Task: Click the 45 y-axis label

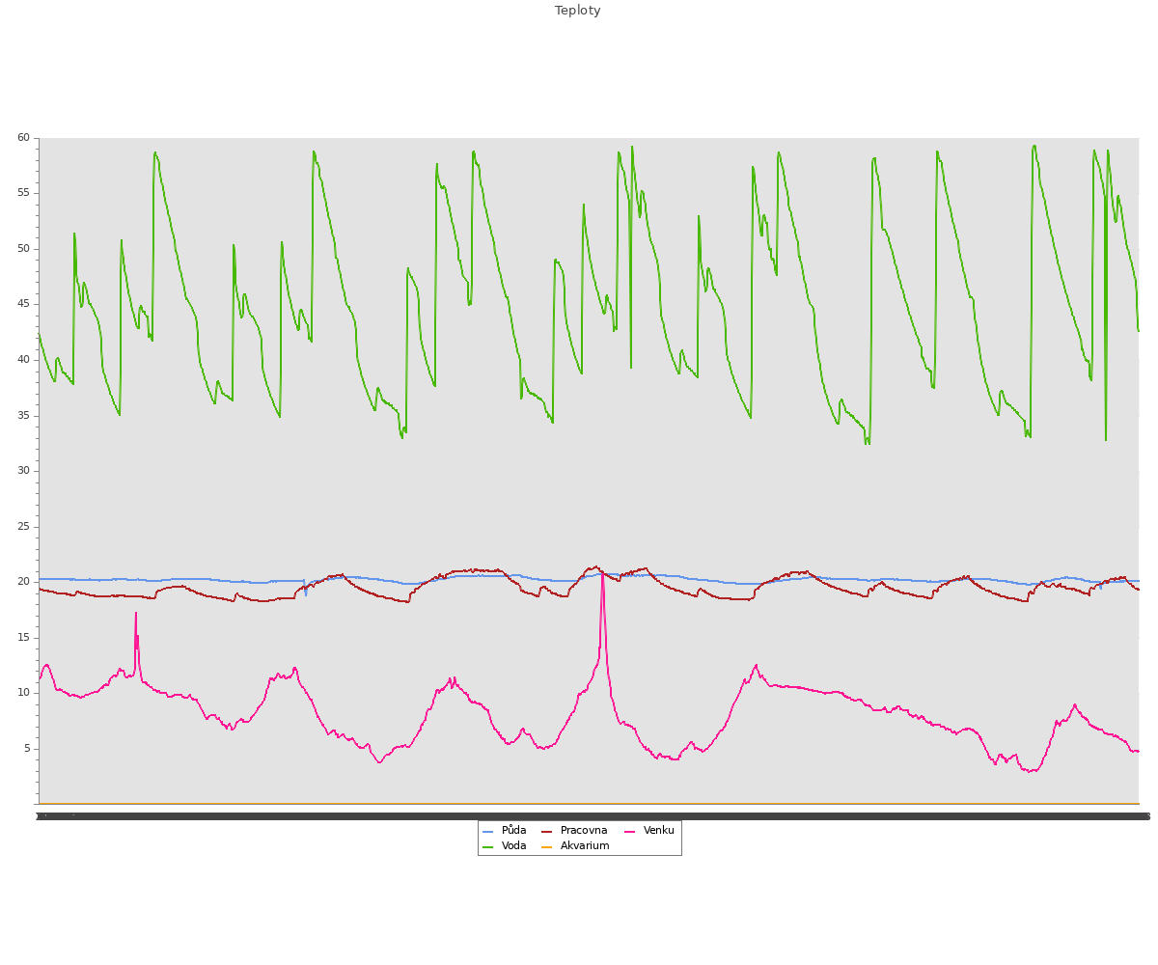Action: coord(23,304)
